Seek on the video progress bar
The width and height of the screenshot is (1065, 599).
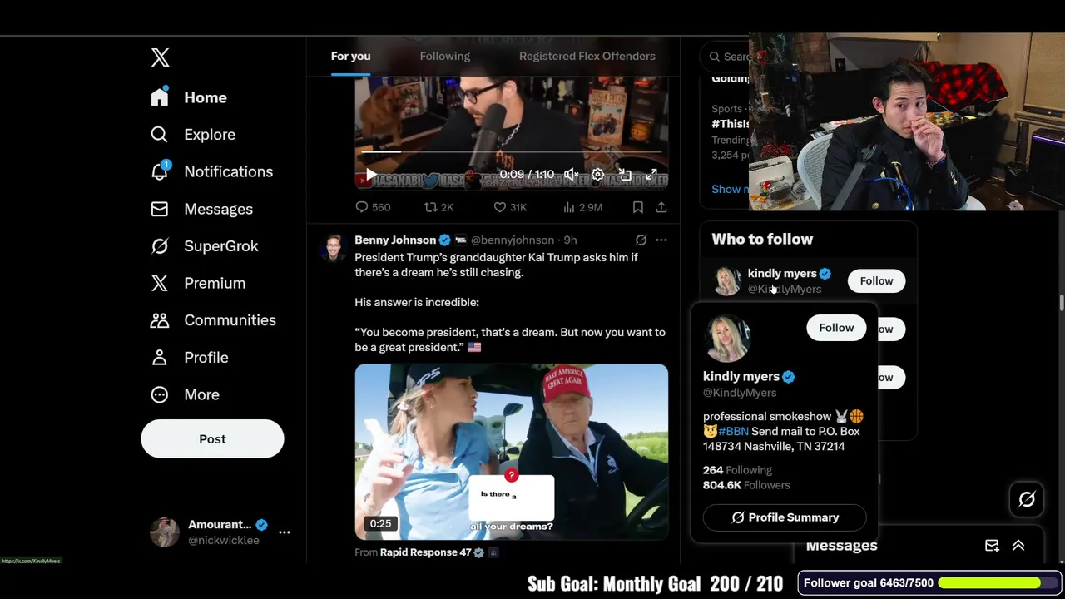512,152
